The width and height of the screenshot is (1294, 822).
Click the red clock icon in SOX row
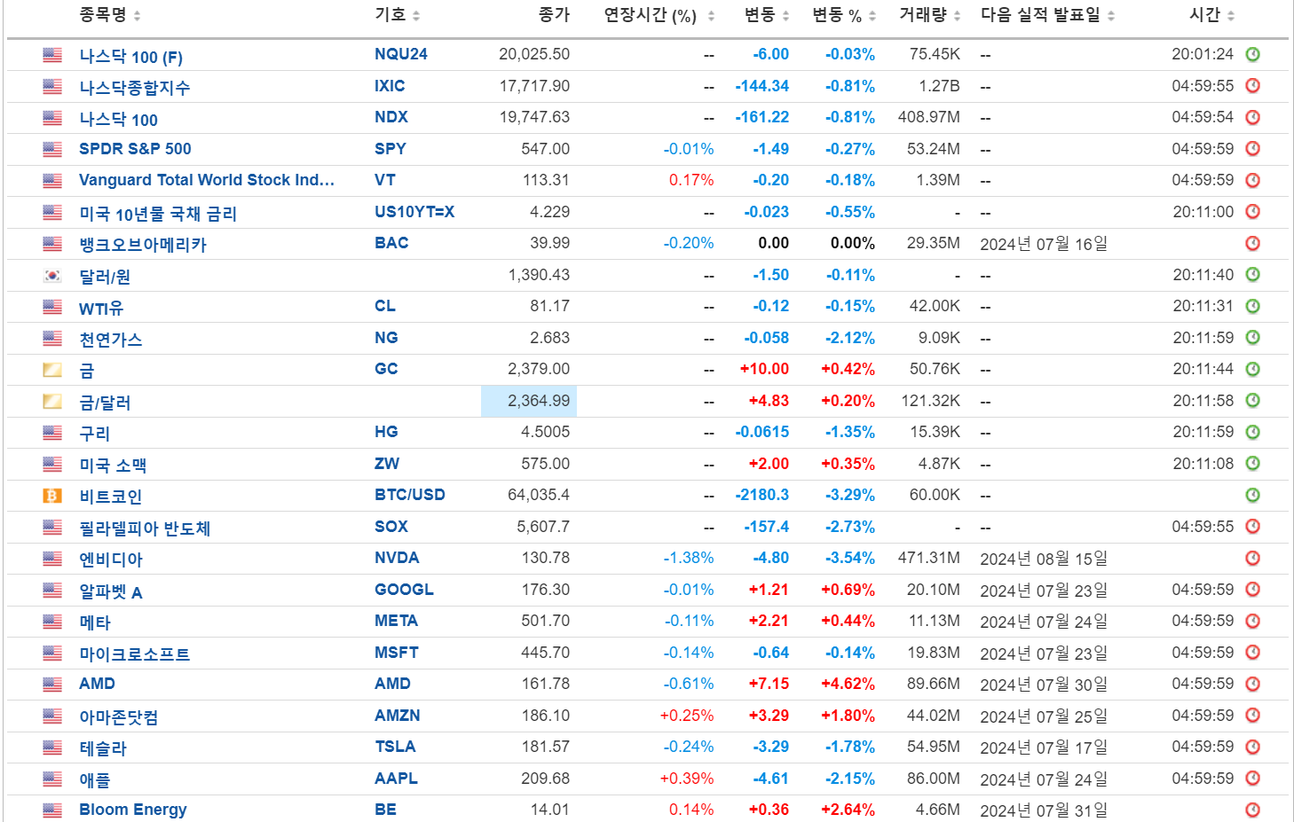point(1252,527)
